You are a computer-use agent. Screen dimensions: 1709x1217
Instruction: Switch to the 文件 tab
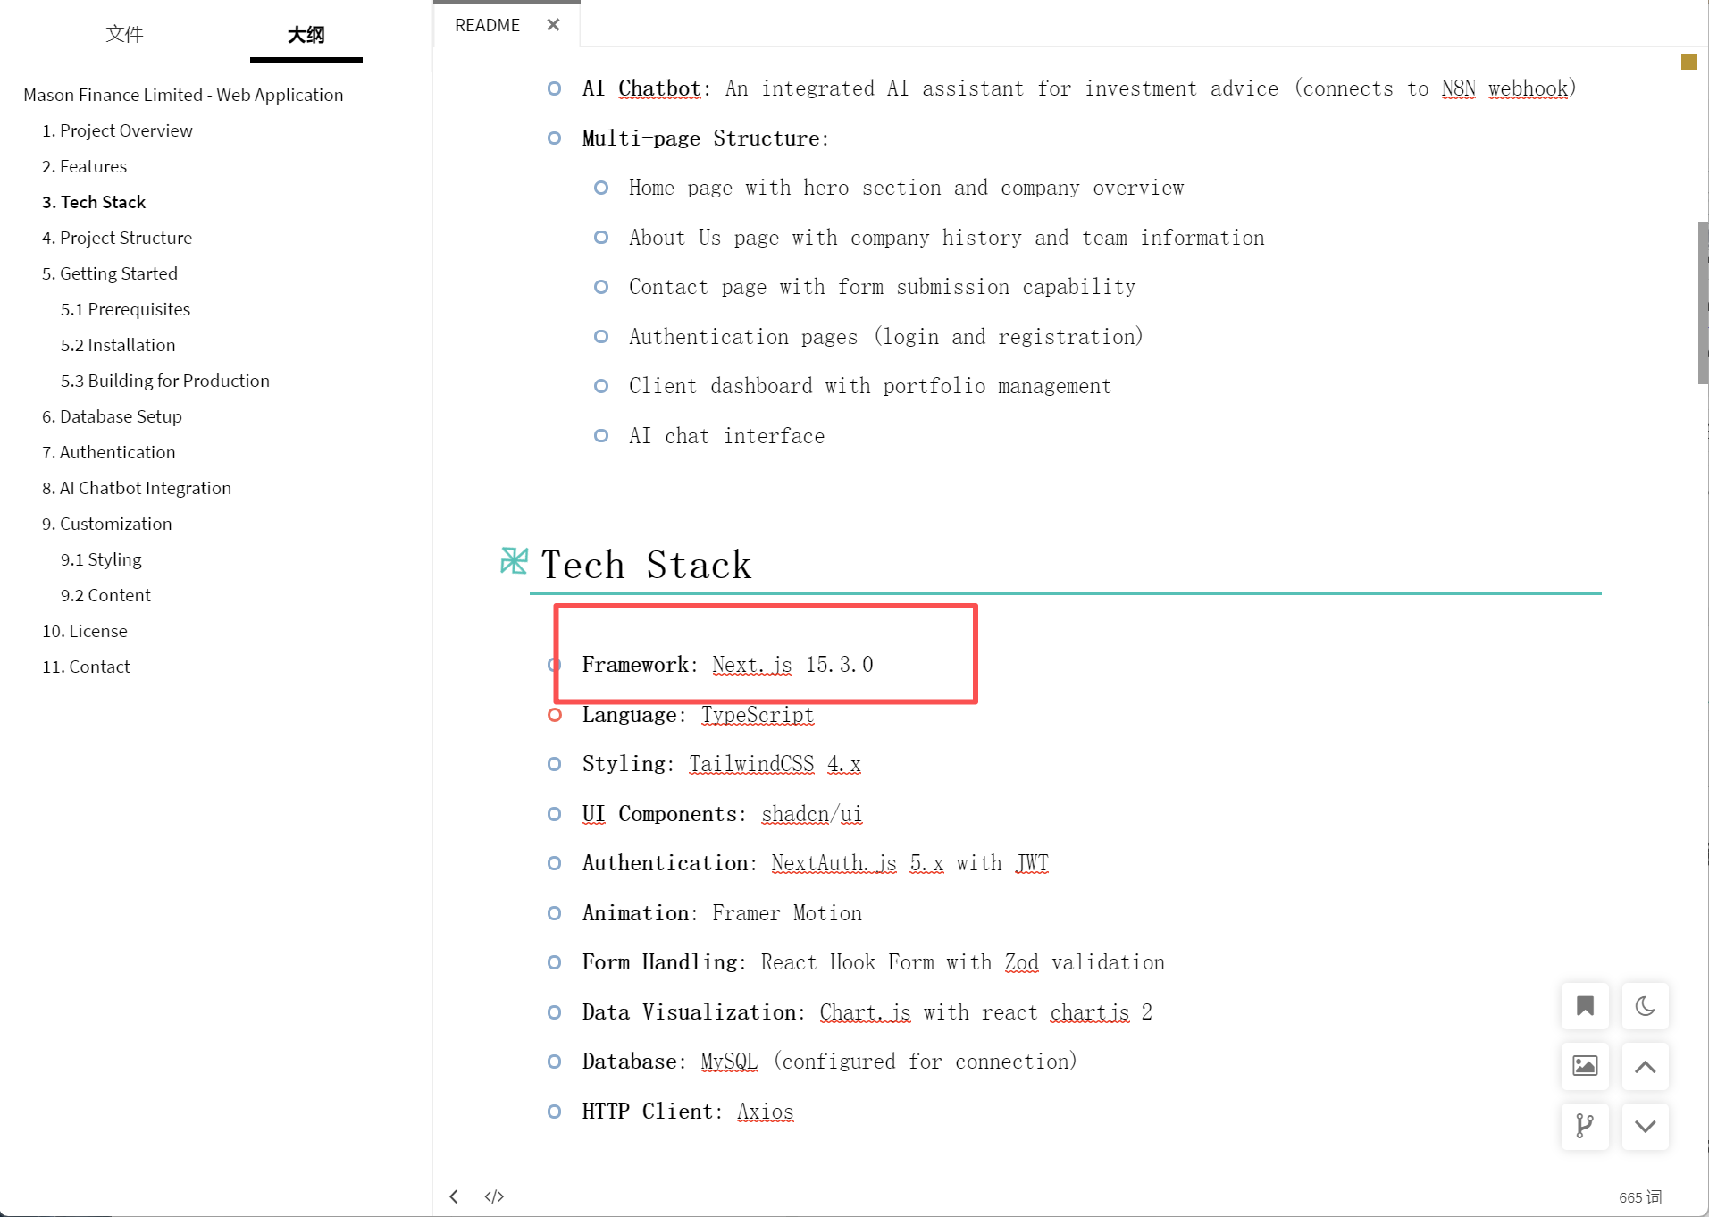(x=124, y=34)
